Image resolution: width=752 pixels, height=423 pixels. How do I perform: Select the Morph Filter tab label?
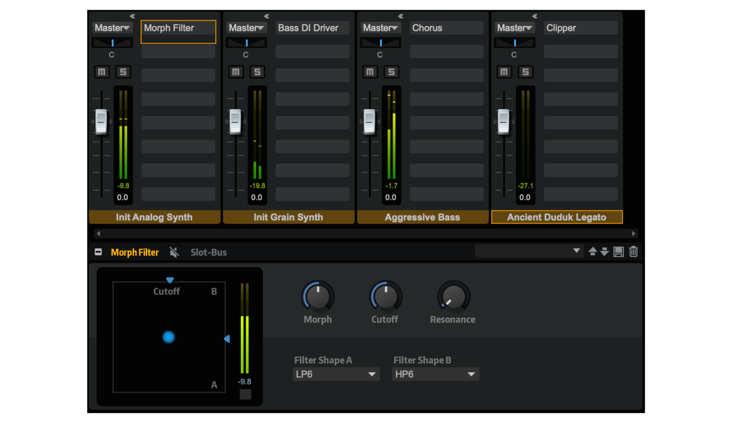tap(134, 252)
